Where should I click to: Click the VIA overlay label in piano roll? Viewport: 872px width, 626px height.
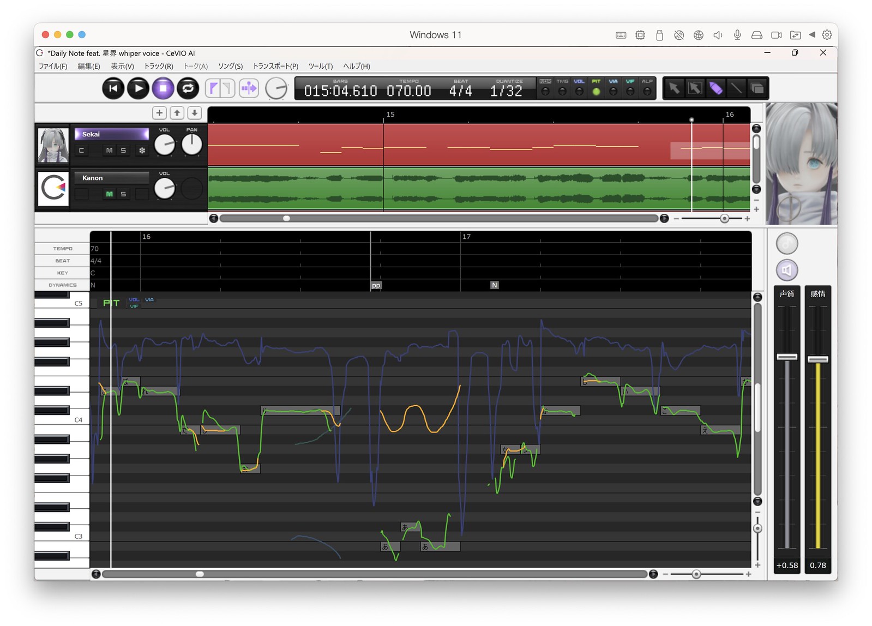(149, 299)
